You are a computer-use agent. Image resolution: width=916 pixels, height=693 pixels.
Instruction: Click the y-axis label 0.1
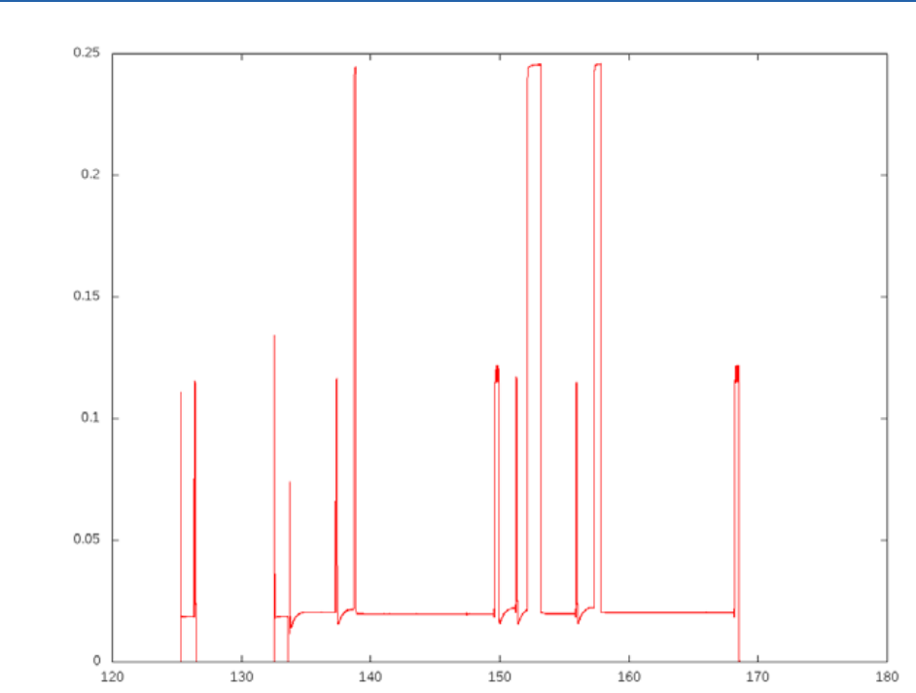pyautogui.click(x=90, y=417)
